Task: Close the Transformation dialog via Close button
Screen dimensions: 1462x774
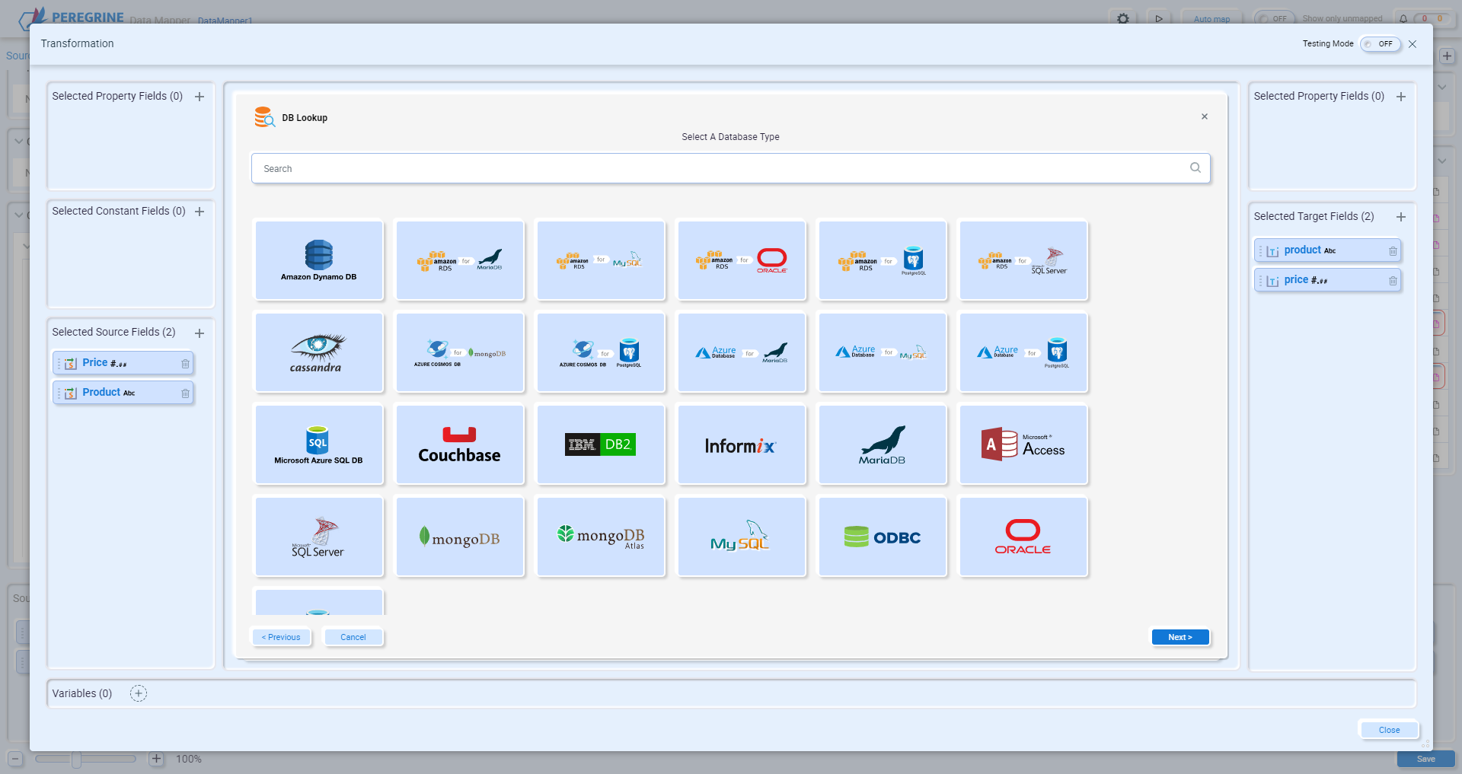Action: click(x=1389, y=730)
